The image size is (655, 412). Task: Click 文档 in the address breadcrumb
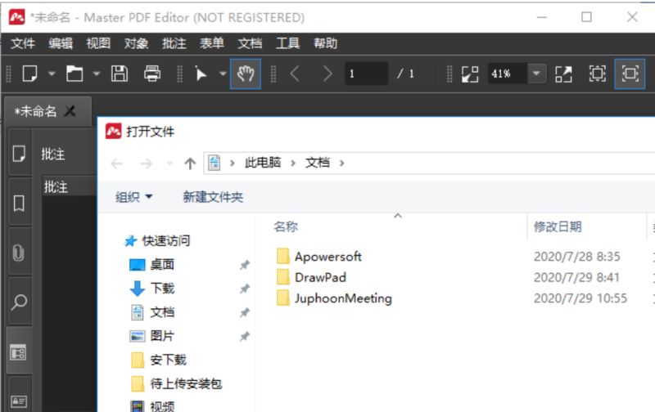(x=318, y=163)
